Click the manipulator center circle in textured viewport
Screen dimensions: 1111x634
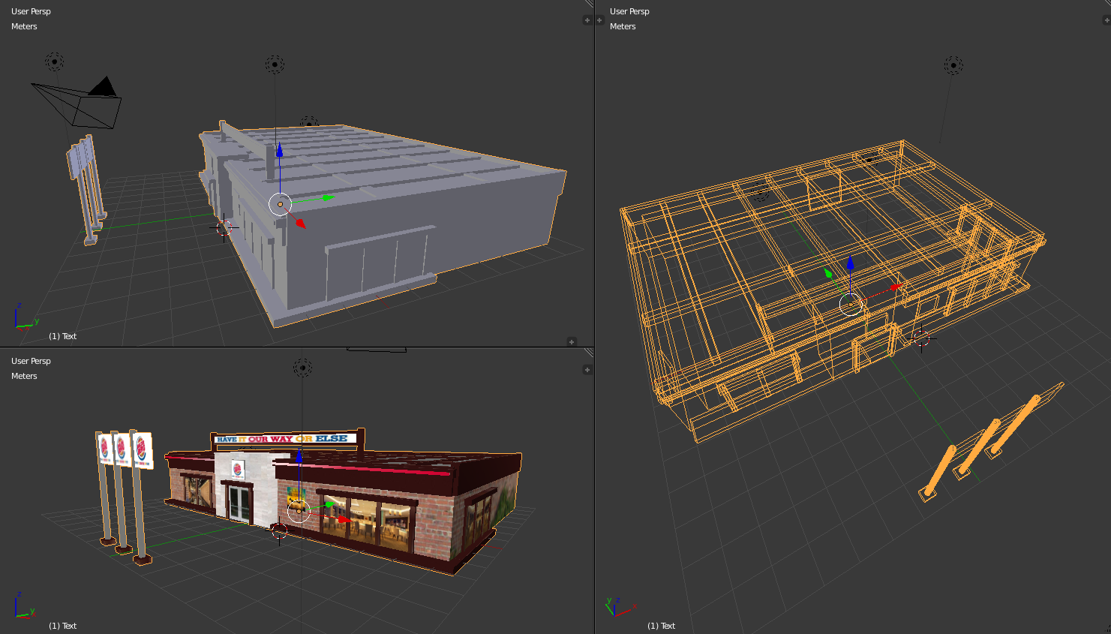pyautogui.click(x=299, y=511)
